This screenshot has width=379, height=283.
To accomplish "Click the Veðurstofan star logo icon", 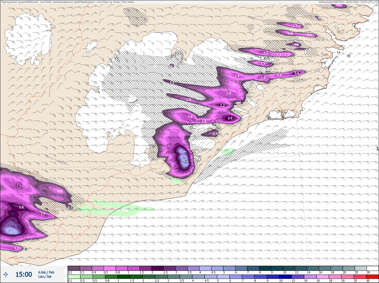I will pyautogui.click(x=6, y=275).
